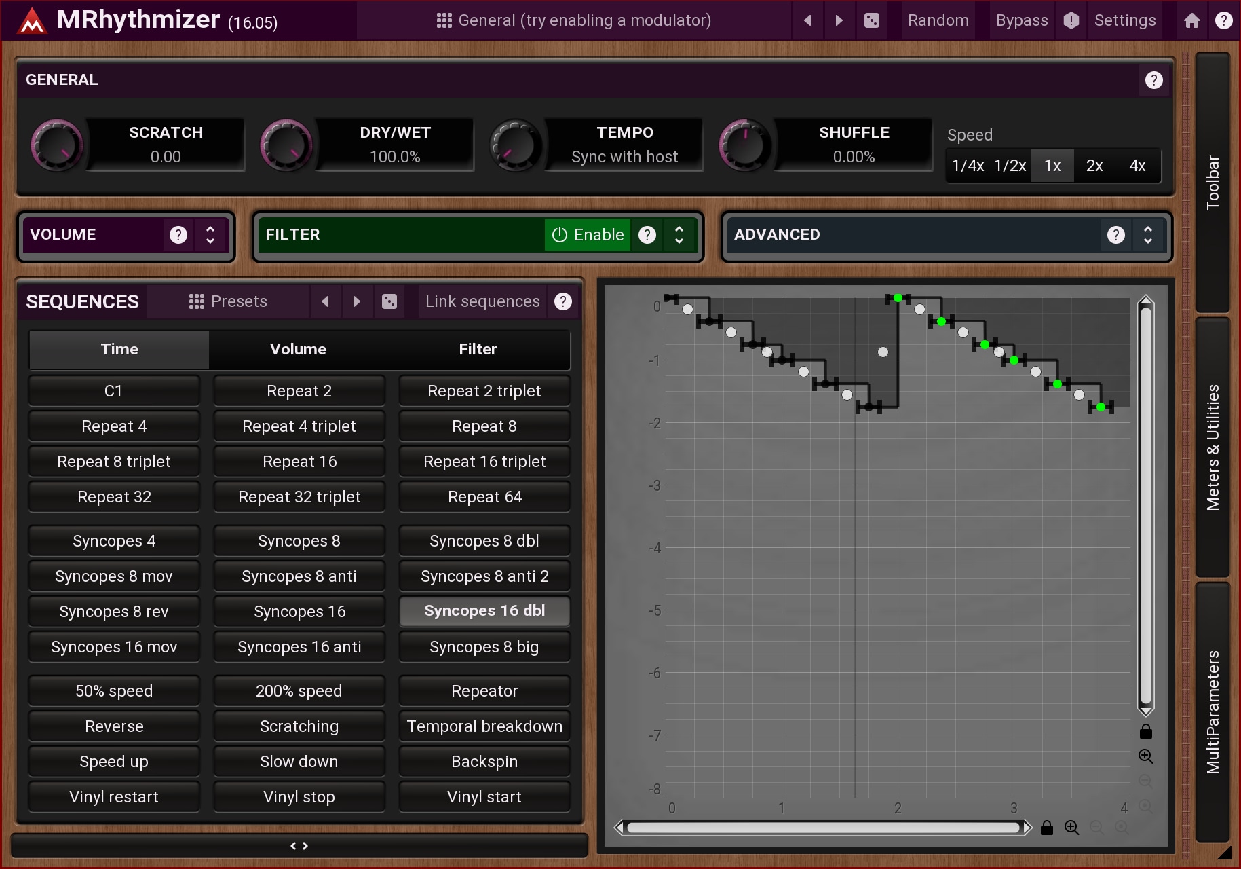Select next sequence preset arrow

click(357, 301)
